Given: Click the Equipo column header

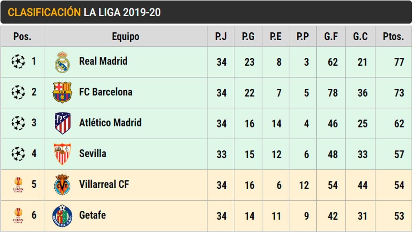Looking at the screenshot, I should pyautogui.click(x=126, y=36).
